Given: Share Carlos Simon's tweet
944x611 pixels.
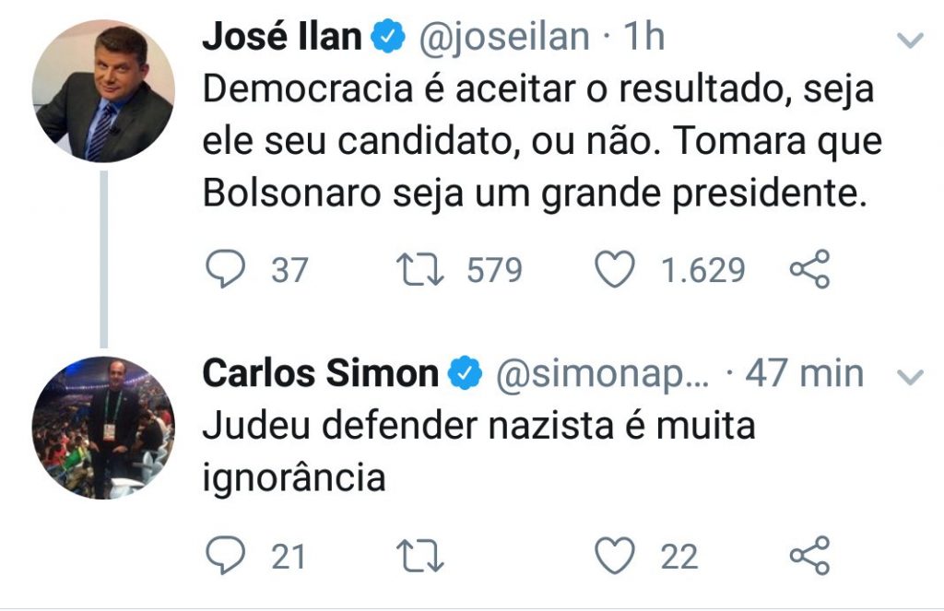Looking at the screenshot, I should [809, 555].
